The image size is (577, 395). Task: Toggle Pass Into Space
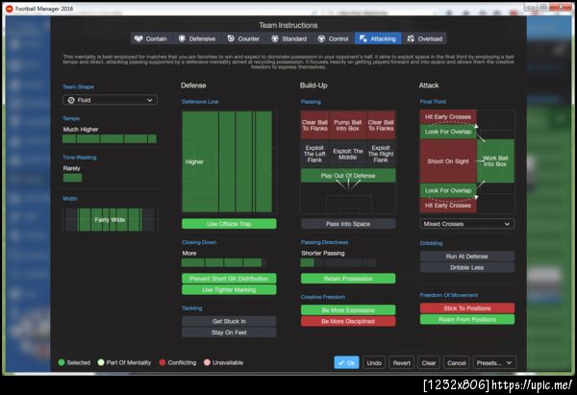348,224
